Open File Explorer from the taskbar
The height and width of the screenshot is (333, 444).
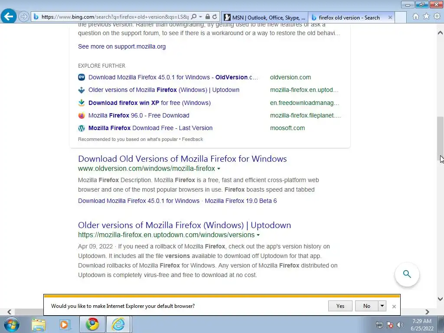(39, 324)
